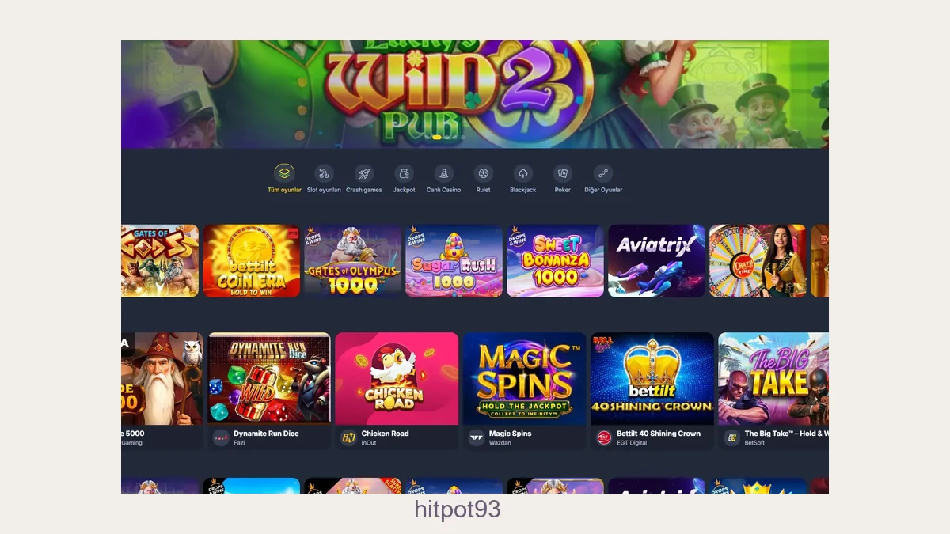Click the Magic Spins game title
Image resolution: width=950 pixels, height=534 pixels.
511,434
